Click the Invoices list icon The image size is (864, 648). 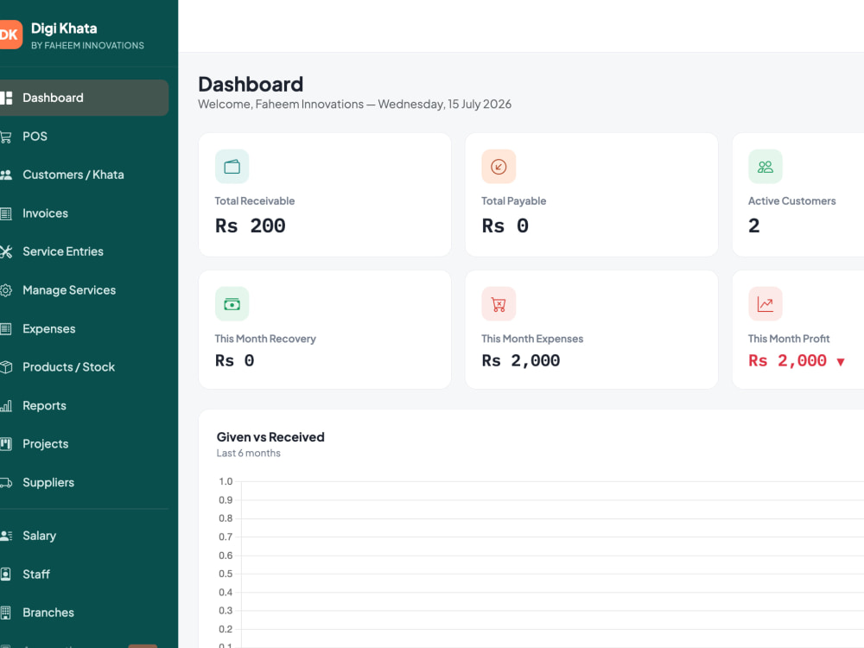(x=6, y=213)
